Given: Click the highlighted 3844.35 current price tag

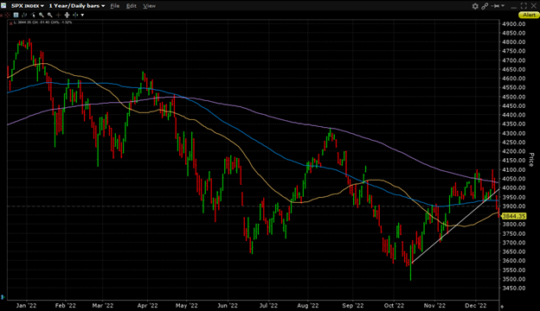Looking at the screenshot, I should click(x=514, y=216).
